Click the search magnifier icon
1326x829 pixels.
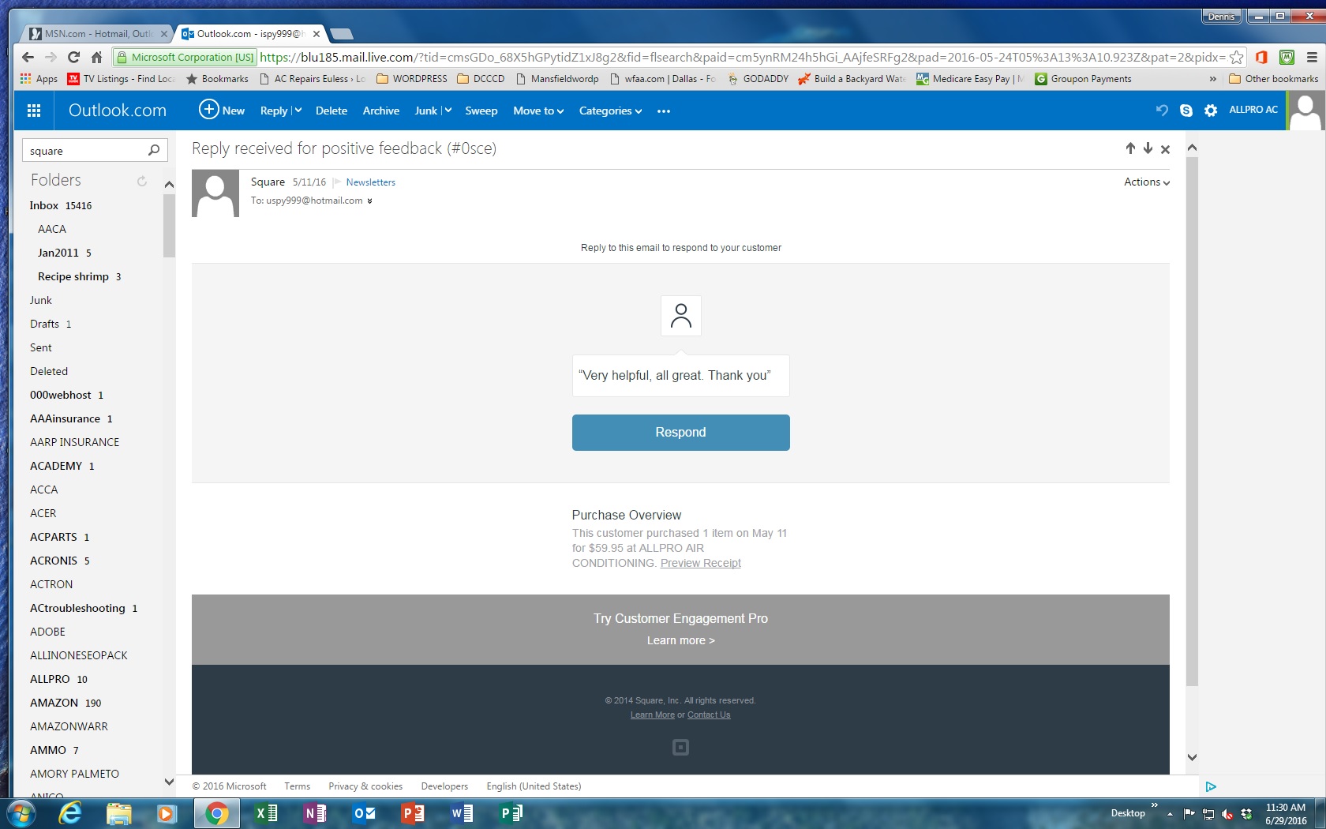[x=154, y=150]
